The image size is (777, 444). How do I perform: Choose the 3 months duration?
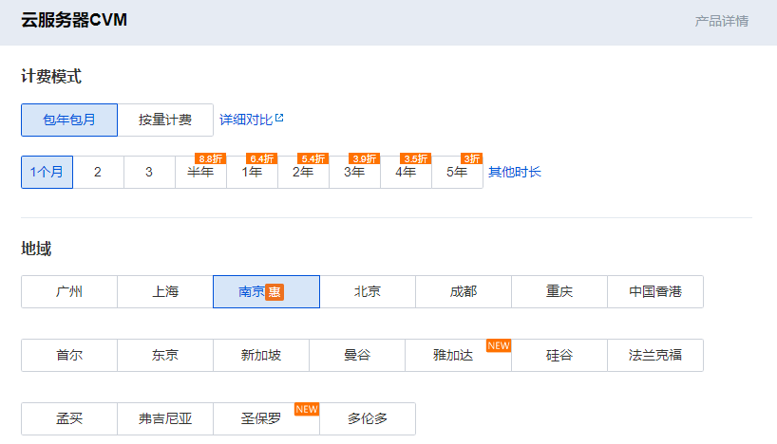point(149,173)
